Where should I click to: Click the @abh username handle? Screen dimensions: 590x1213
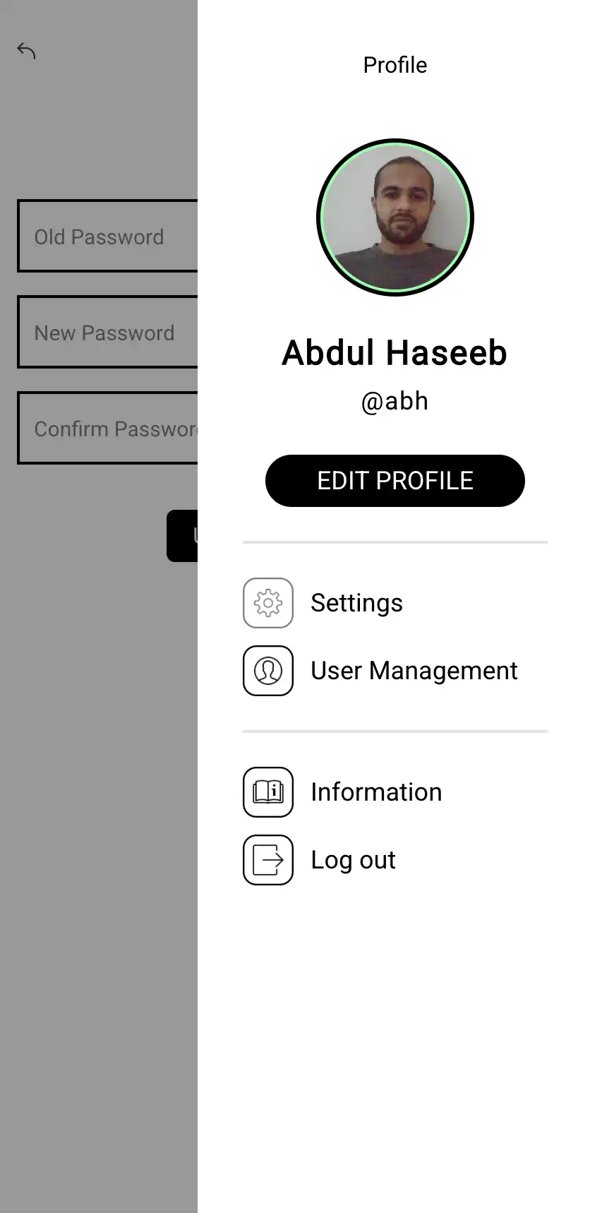tap(395, 401)
